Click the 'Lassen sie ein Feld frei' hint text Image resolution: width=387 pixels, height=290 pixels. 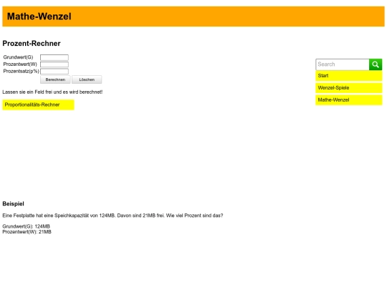point(52,92)
